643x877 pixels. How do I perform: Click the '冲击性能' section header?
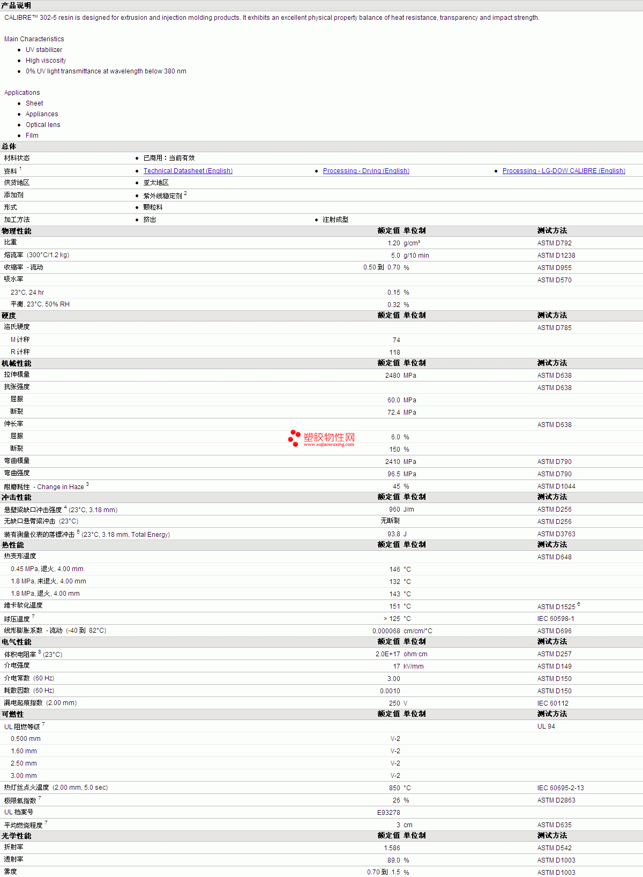(x=17, y=497)
